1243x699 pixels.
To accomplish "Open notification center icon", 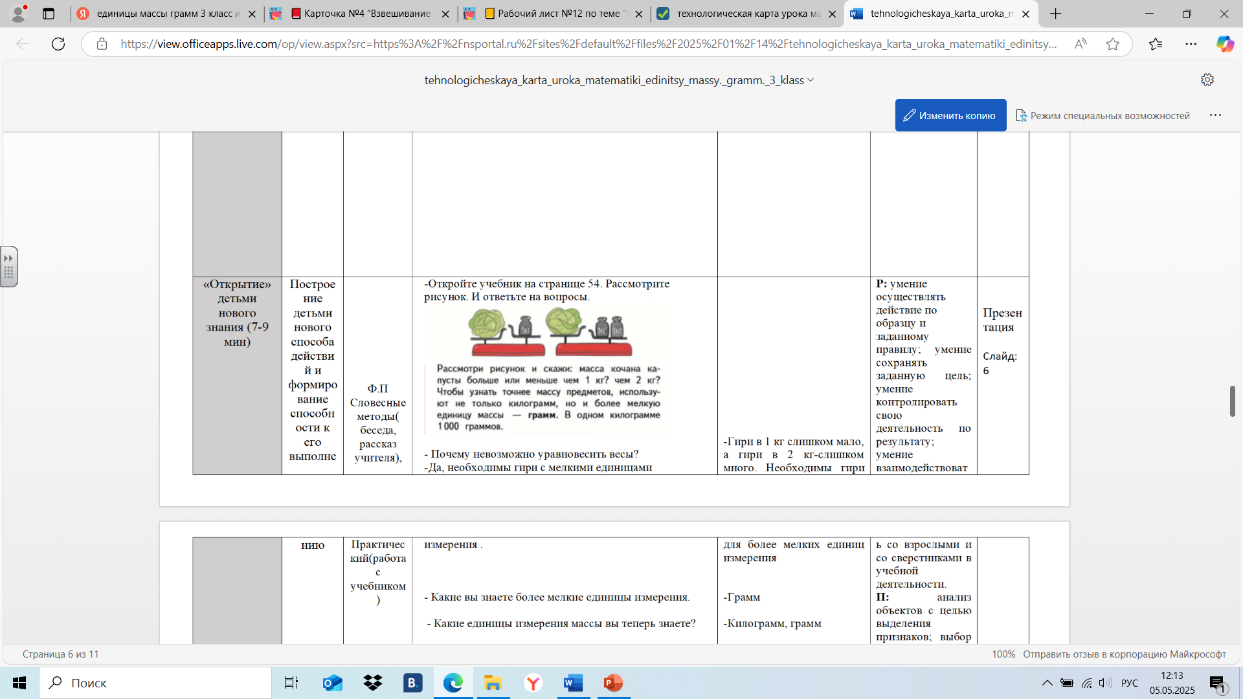I will (x=1217, y=683).
